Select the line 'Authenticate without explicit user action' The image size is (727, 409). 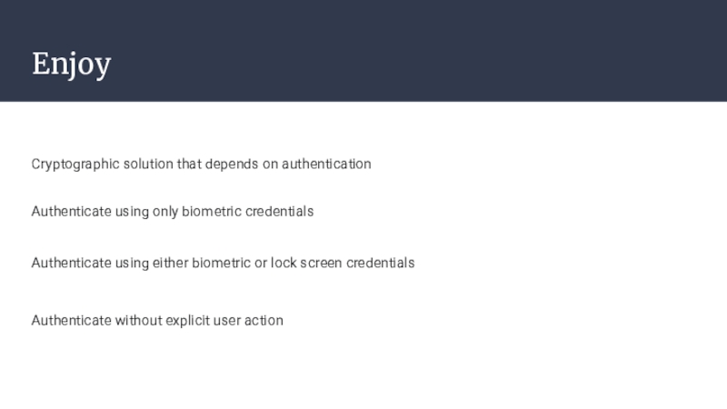(157, 321)
